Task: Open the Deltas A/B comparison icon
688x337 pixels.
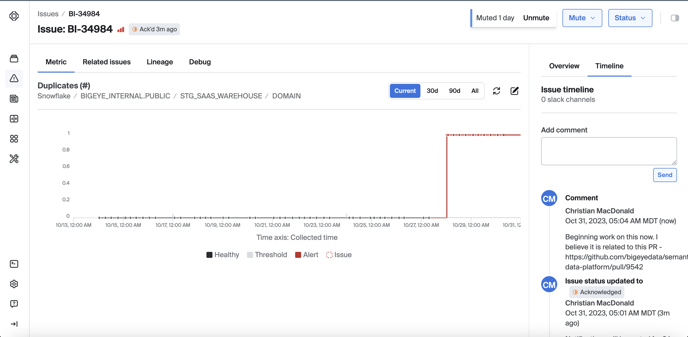Action: pyautogui.click(x=14, y=119)
